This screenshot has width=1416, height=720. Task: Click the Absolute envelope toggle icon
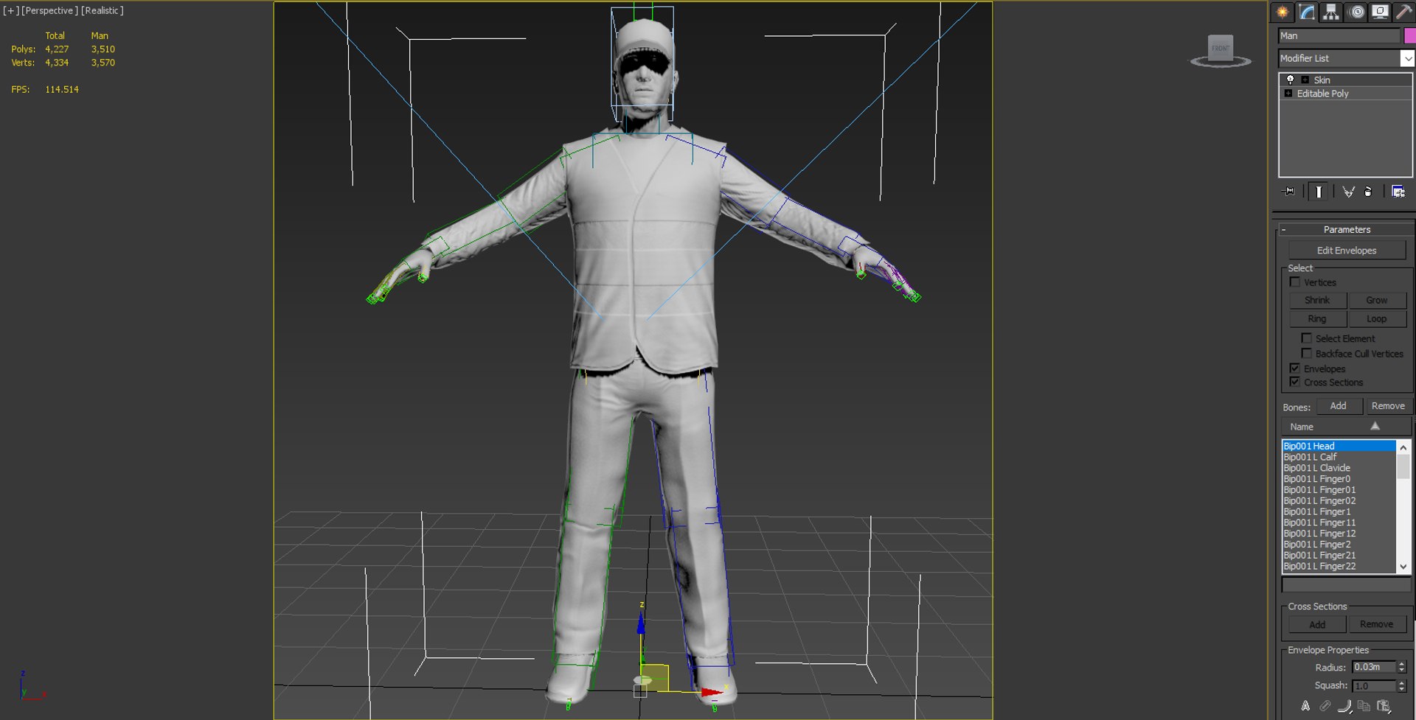click(1305, 706)
